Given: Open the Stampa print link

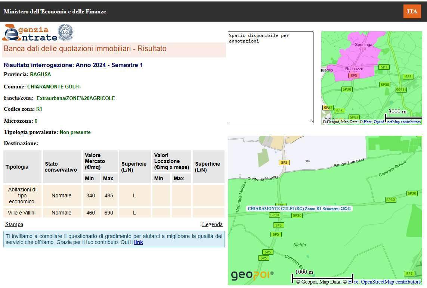Looking at the screenshot, I should (x=14, y=224).
